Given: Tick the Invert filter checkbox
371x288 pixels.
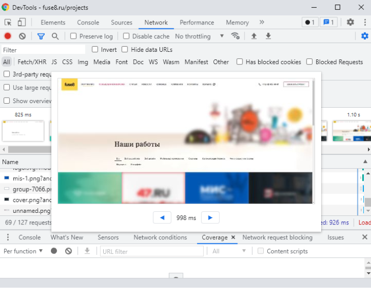Looking at the screenshot, I should tap(95, 50).
